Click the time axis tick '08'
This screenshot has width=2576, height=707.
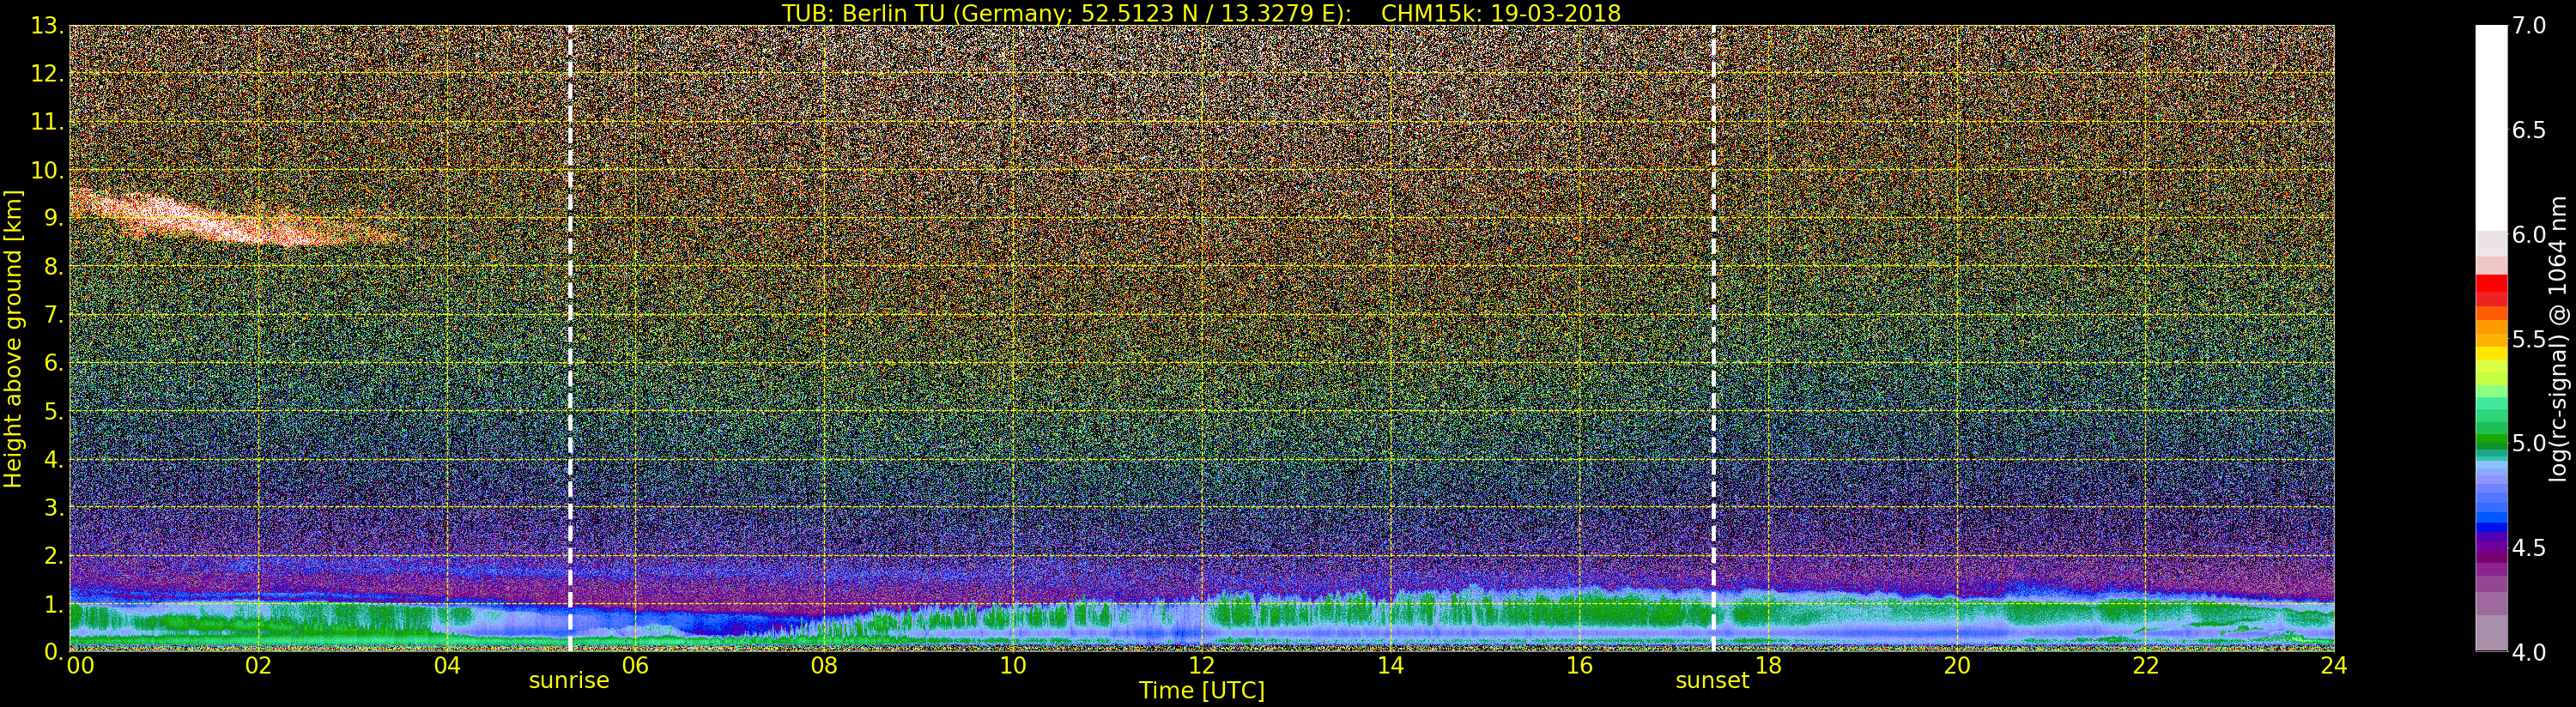pos(824,665)
